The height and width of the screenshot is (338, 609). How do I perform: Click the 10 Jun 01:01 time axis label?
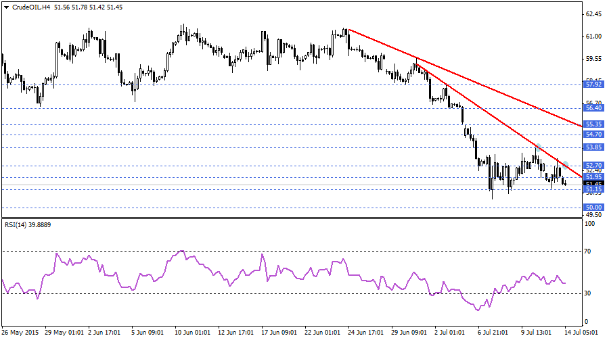pyautogui.click(x=193, y=332)
